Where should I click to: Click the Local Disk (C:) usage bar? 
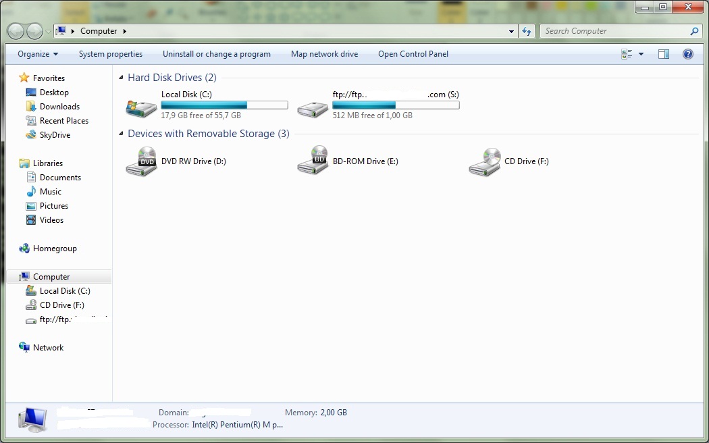tap(224, 105)
